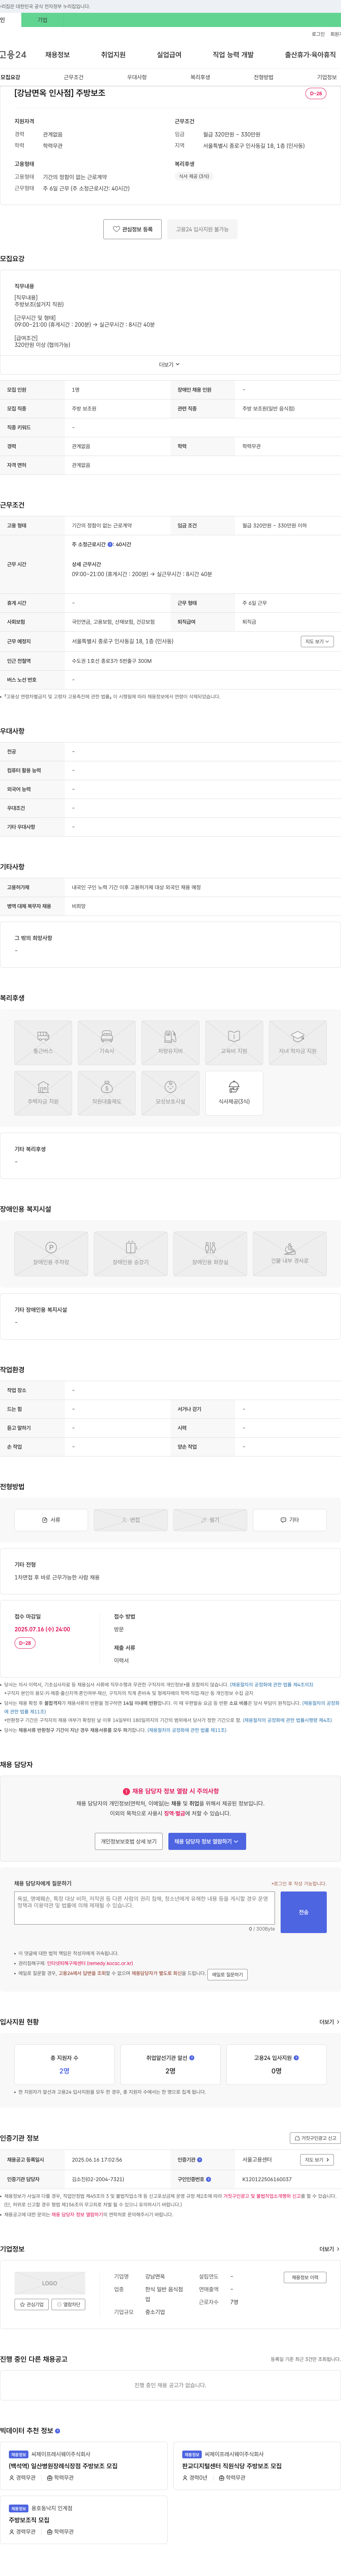Expand 채용 담당자 정보 열람하기
This screenshot has width=341, height=2576.
tap(207, 1841)
